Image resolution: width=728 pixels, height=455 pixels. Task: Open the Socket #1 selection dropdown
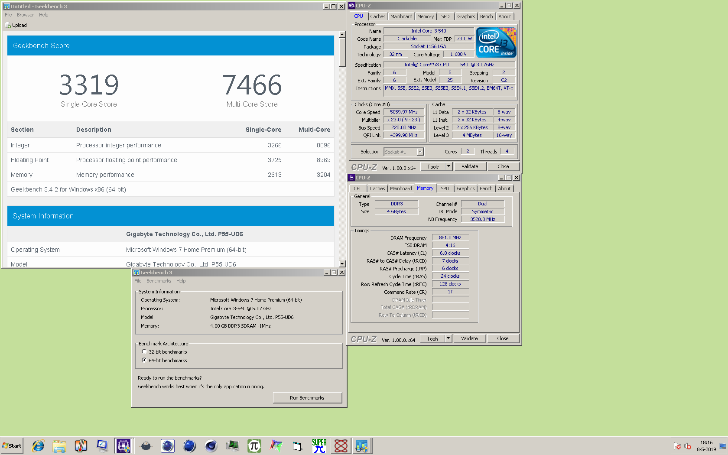click(420, 152)
